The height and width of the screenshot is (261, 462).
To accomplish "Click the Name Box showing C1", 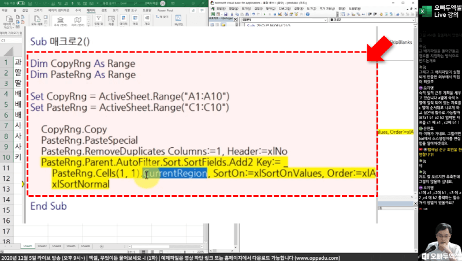I will pos(10,41).
